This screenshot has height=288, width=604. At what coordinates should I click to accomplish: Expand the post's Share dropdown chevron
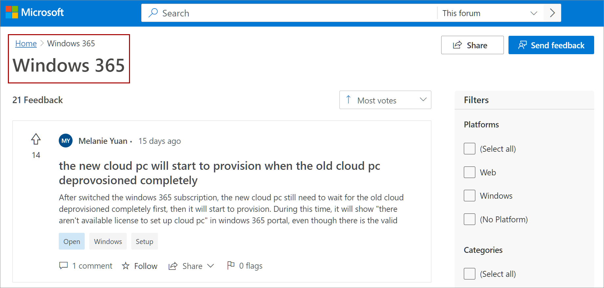tap(210, 266)
